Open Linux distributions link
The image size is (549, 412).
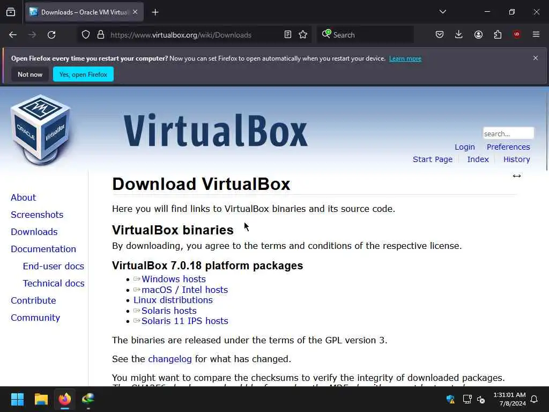[x=173, y=300]
